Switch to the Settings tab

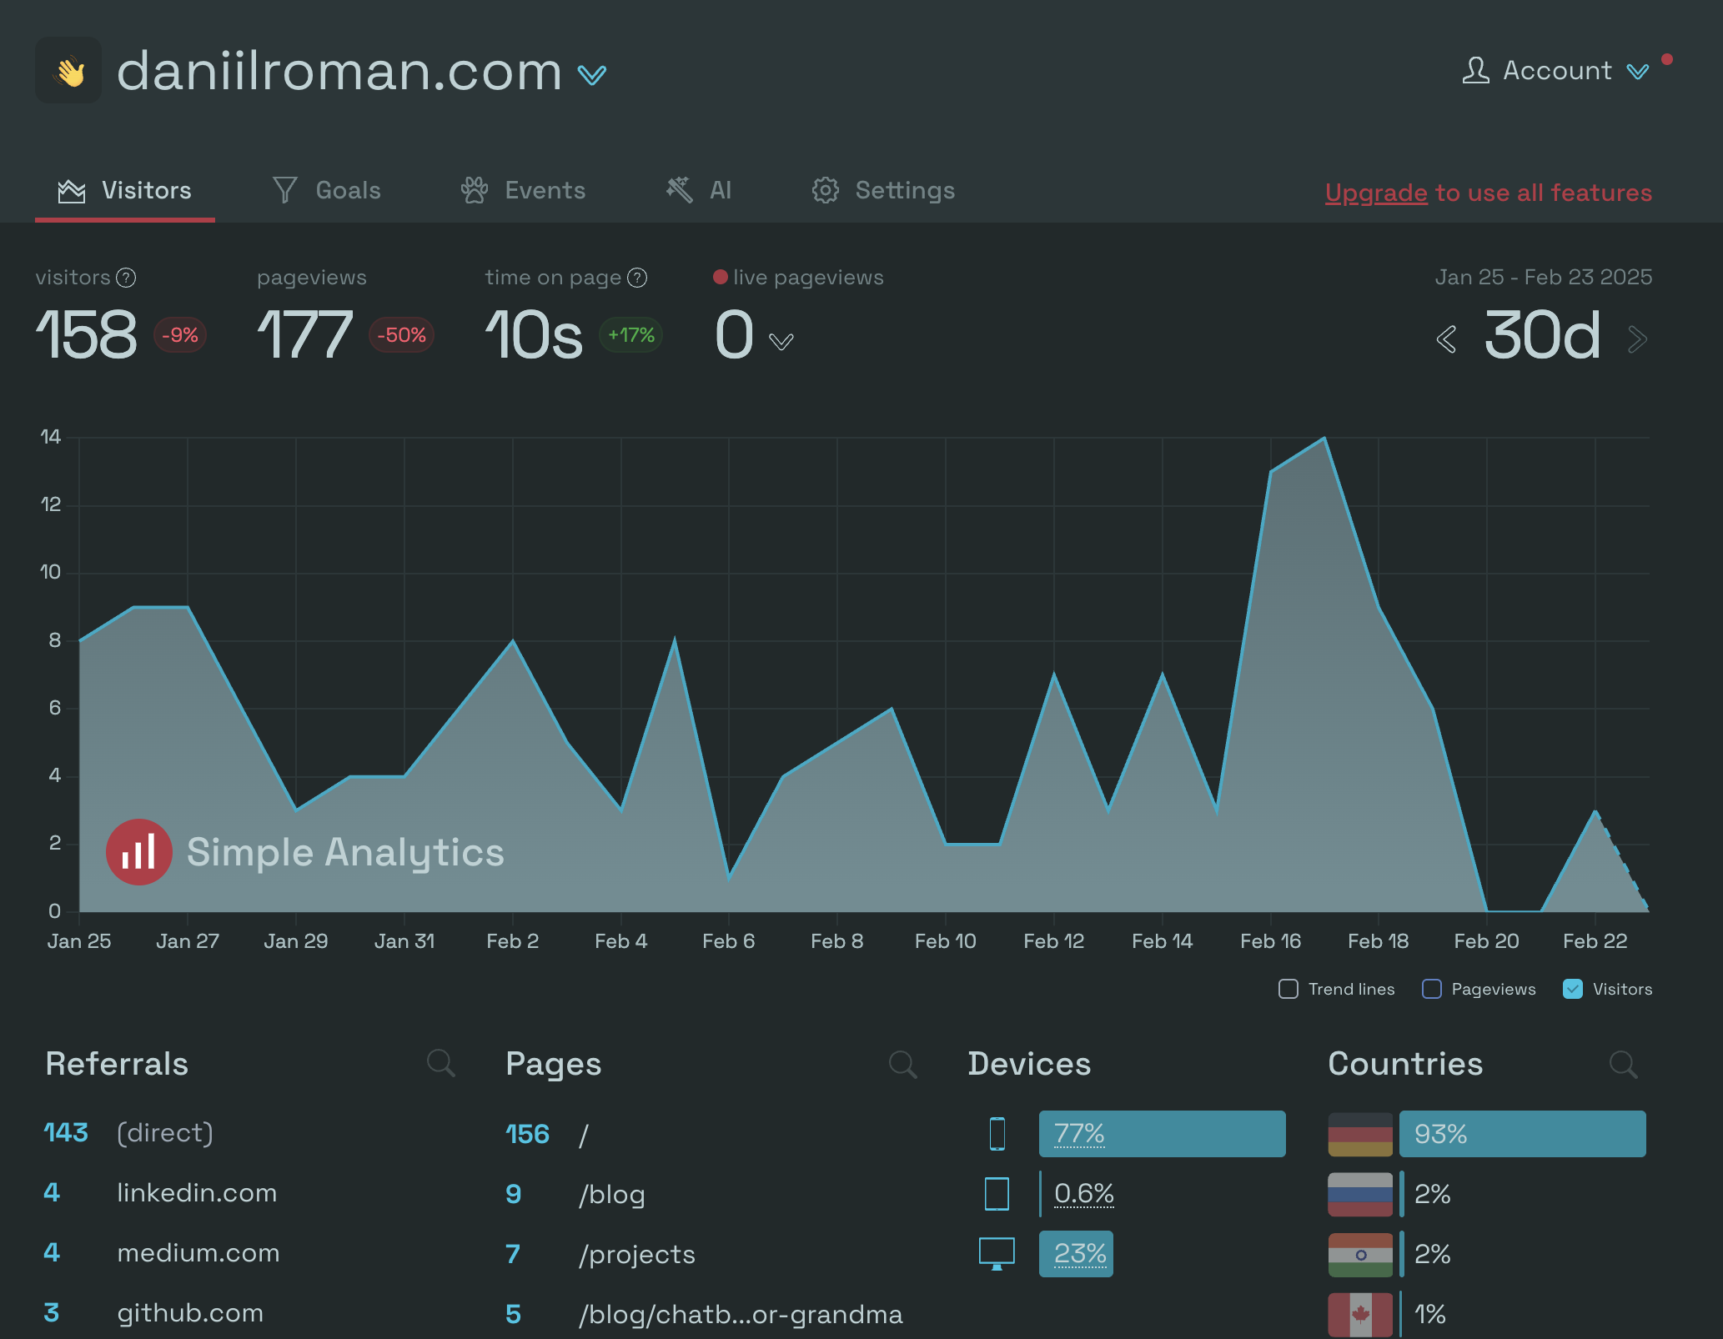coord(883,190)
